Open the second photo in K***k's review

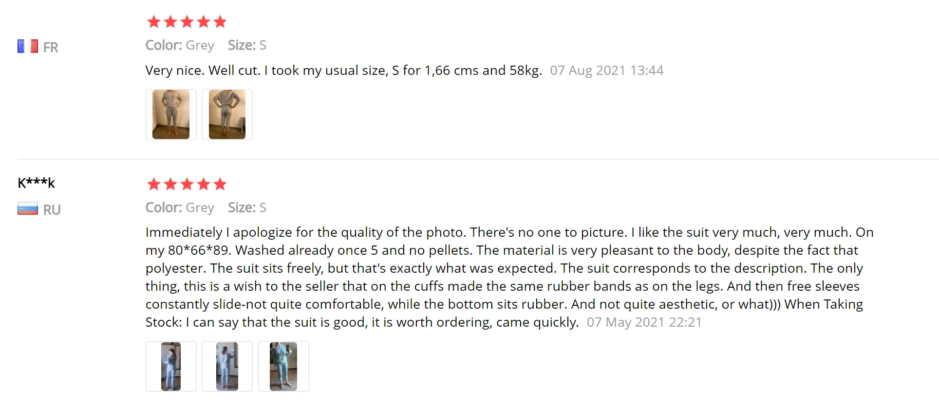pos(227,367)
